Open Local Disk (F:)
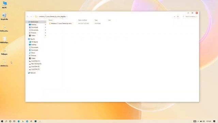 coord(35,69)
